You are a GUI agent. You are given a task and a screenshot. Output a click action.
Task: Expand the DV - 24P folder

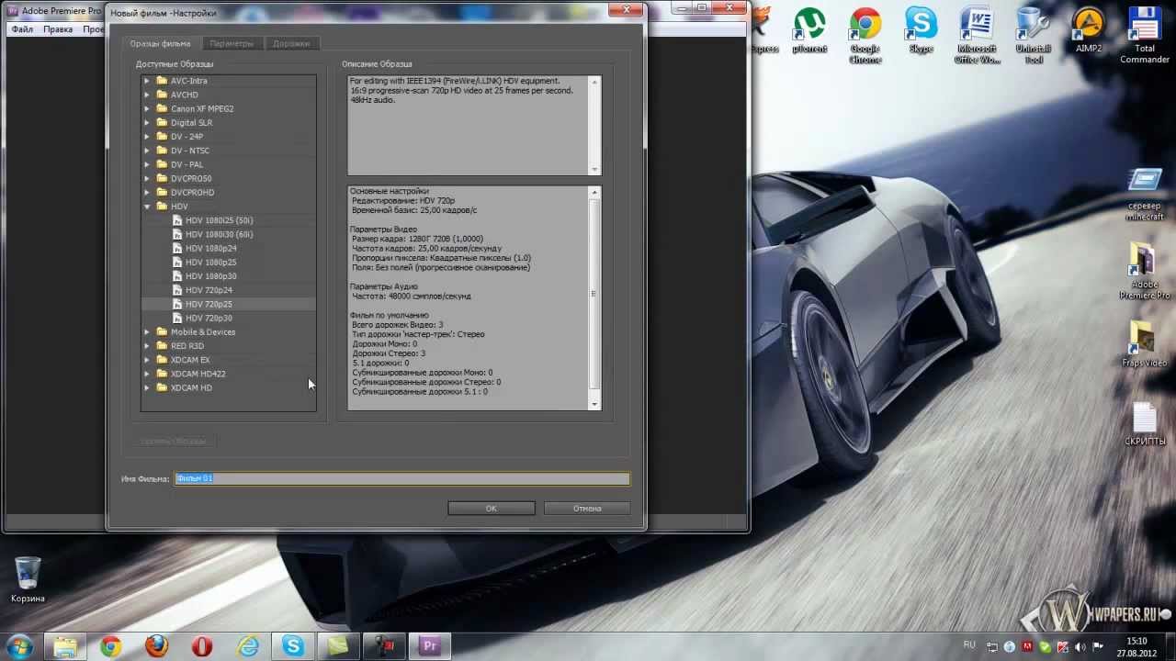pyautogui.click(x=147, y=137)
